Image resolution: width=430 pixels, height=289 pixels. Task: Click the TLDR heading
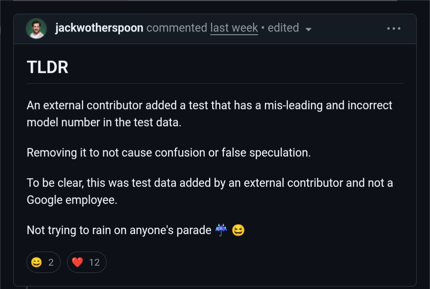(x=47, y=67)
